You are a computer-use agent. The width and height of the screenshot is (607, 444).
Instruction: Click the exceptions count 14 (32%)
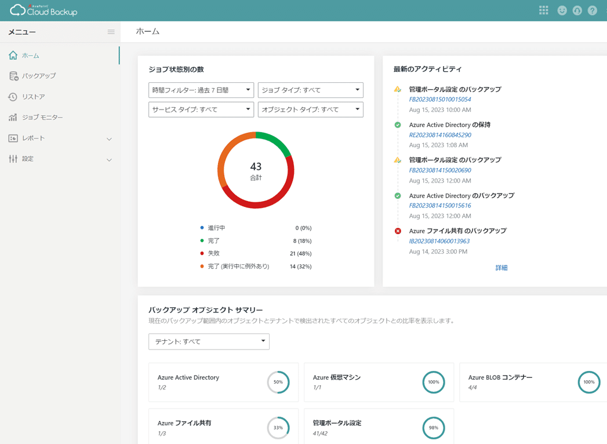coord(301,266)
